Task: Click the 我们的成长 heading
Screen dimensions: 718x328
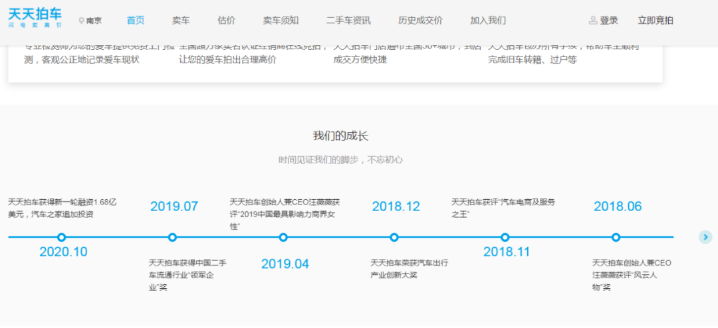Action: pyautogui.click(x=340, y=136)
